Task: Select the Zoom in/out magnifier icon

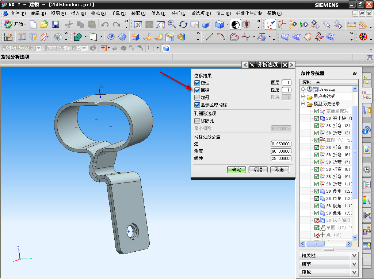Action: (172, 24)
